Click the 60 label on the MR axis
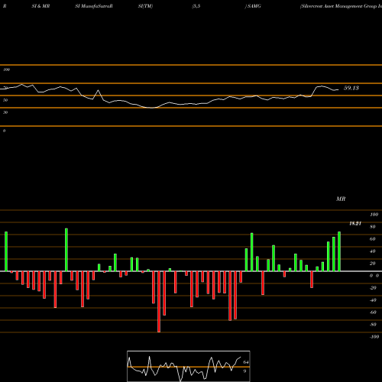382x382 pixels. (372, 239)
